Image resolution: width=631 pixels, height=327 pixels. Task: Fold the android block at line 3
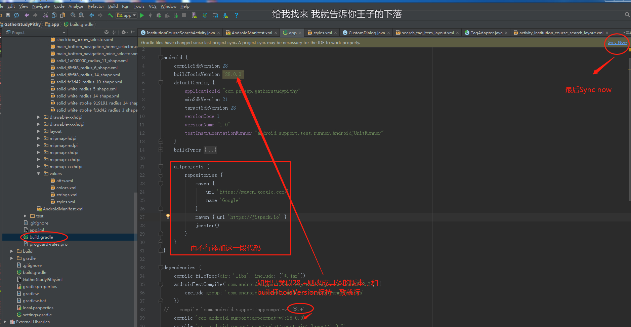(x=161, y=57)
